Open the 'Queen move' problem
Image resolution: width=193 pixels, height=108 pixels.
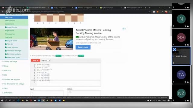pos(14,24)
